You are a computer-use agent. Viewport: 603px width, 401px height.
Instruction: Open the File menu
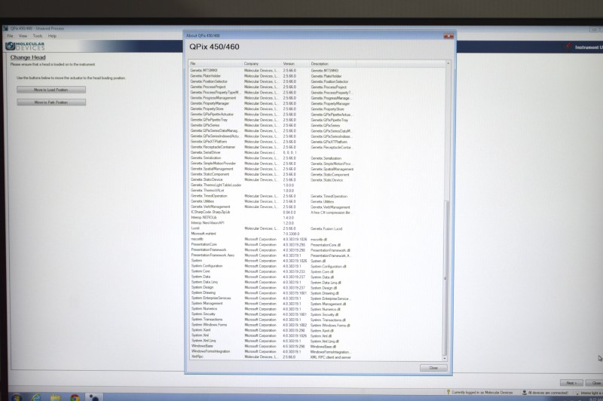[10, 35]
